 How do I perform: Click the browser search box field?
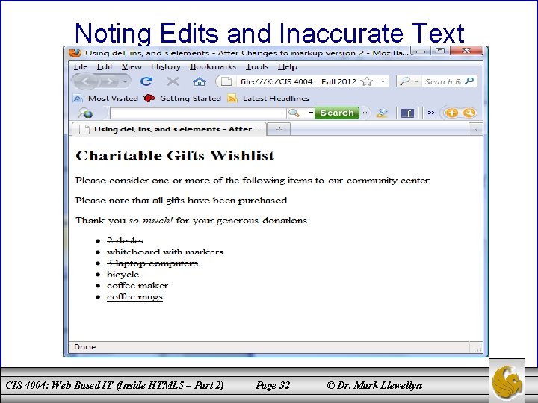(442, 81)
